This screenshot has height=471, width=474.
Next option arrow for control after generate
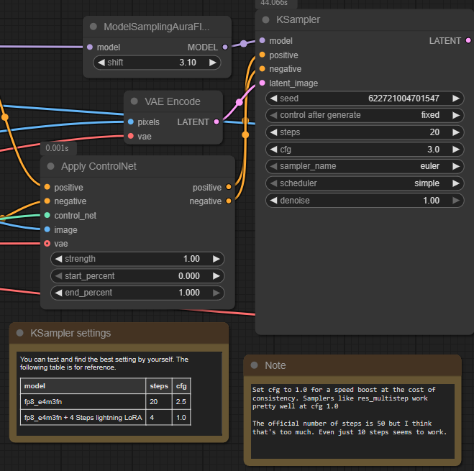click(456, 115)
